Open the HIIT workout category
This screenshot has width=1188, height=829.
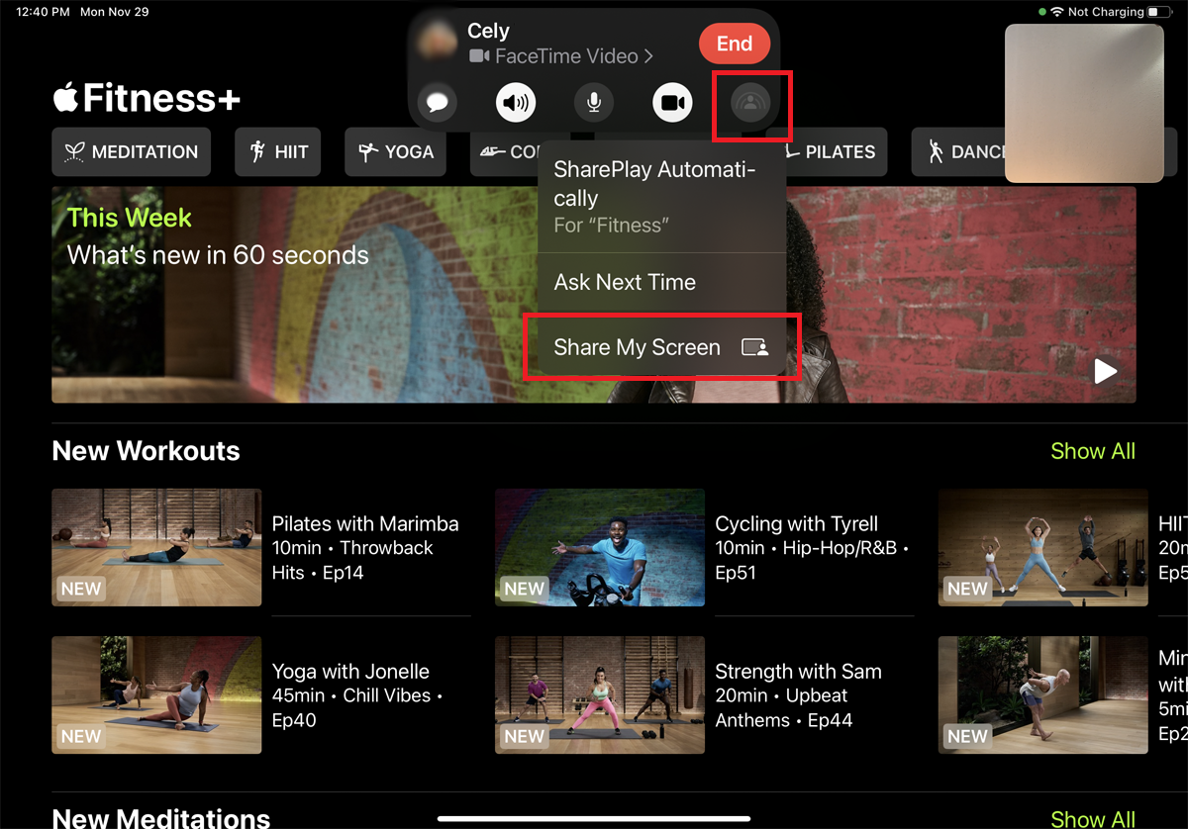pos(278,152)
